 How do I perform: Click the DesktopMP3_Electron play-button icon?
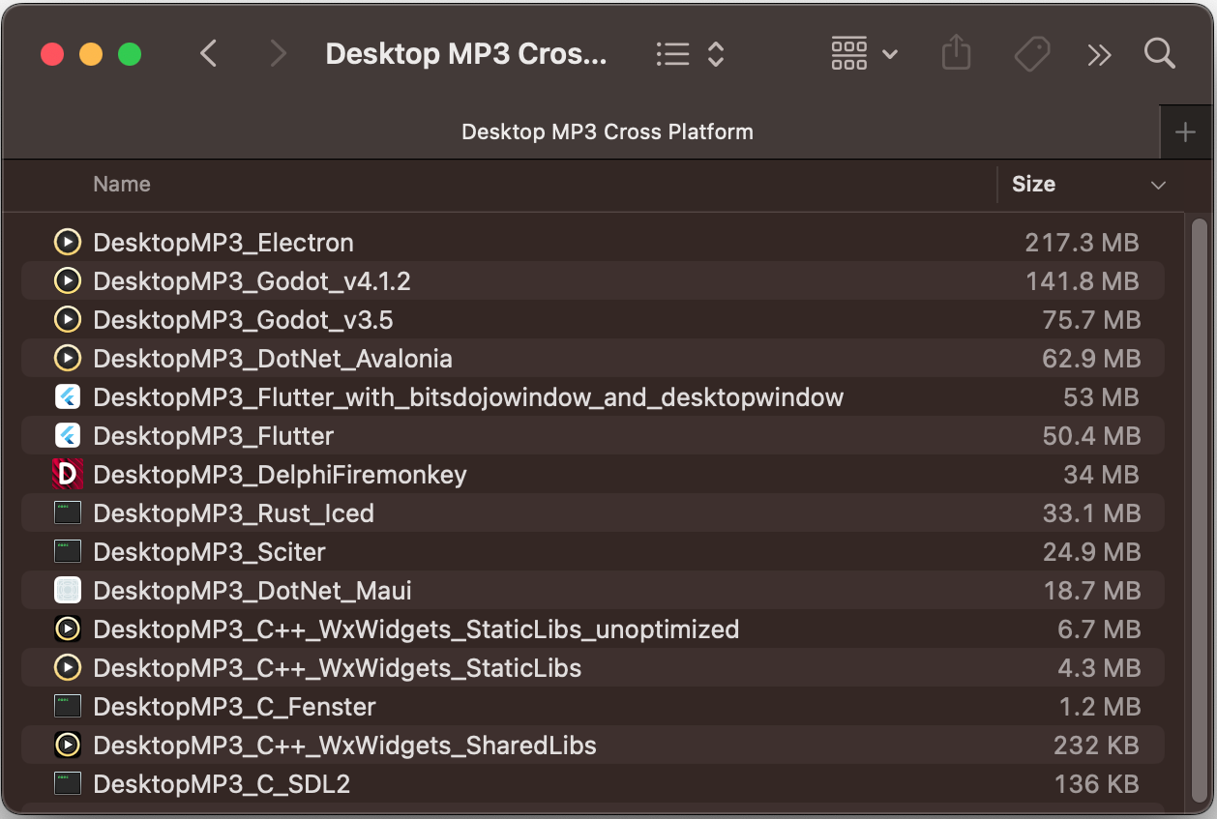[68, 242]
